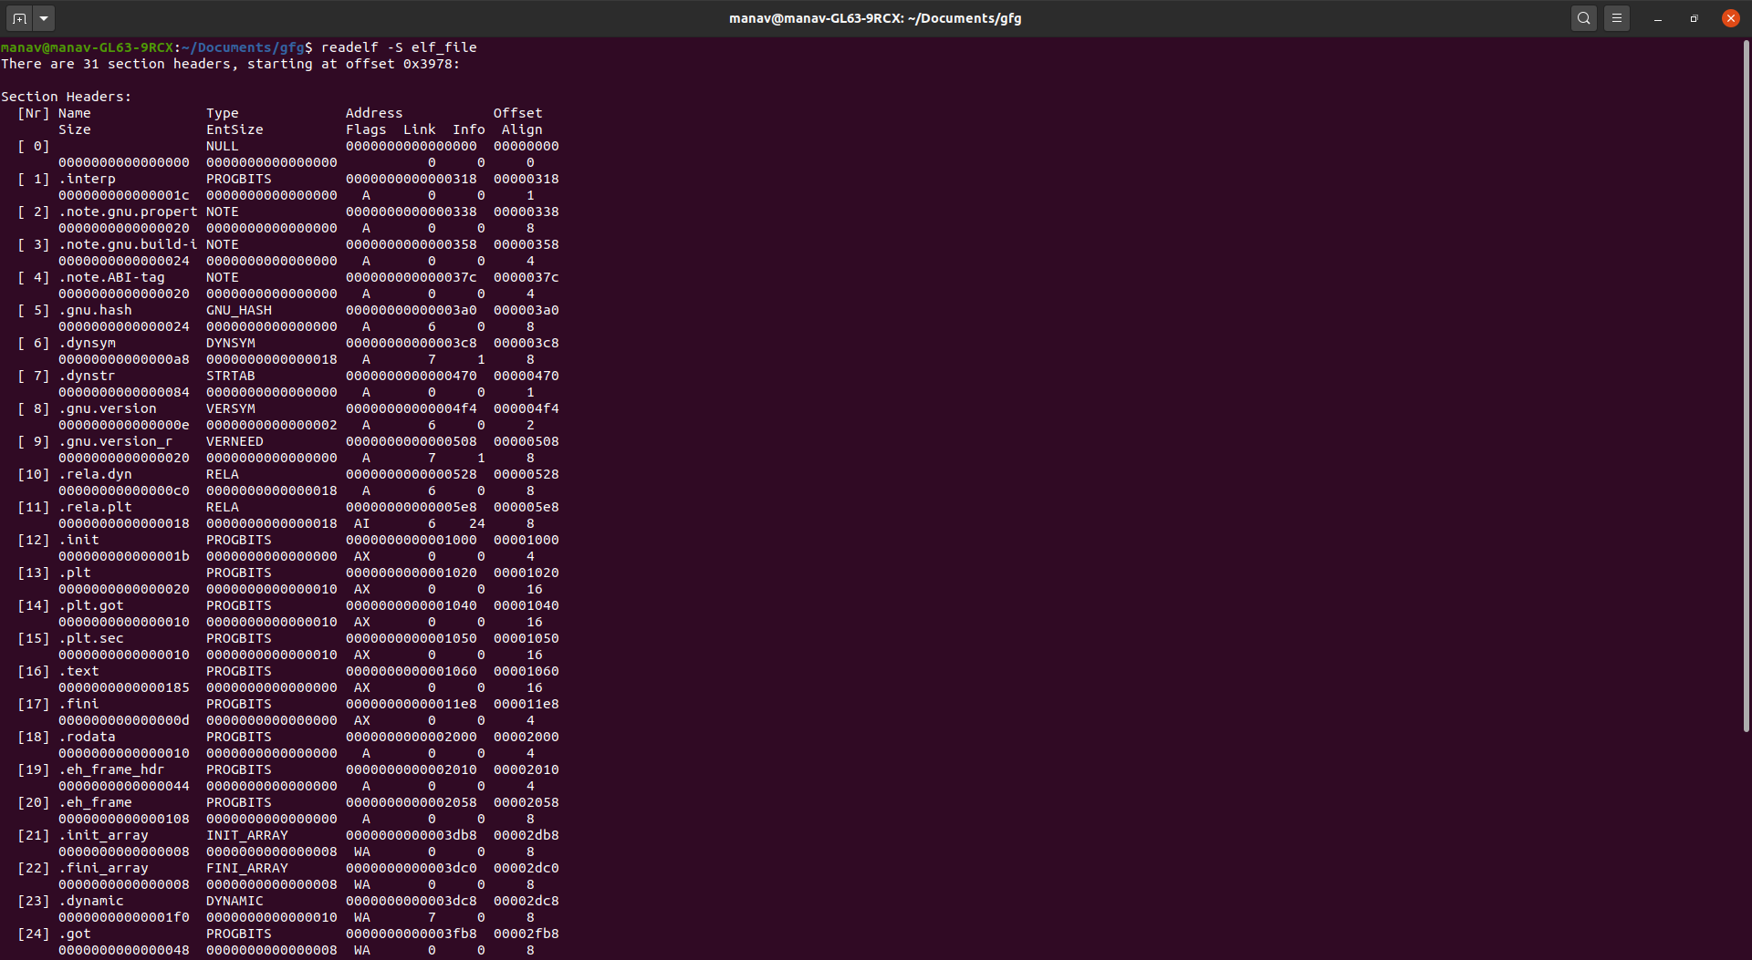Click the .fini section name

tap(78, 704)
